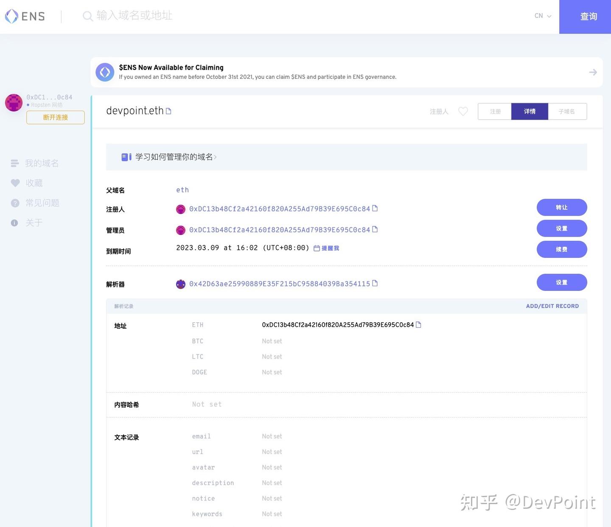Open ADD/EDIT RECORD for resolver records
Image resolution: width=611 pixels, height=527 pixels.
pos(552,306)
